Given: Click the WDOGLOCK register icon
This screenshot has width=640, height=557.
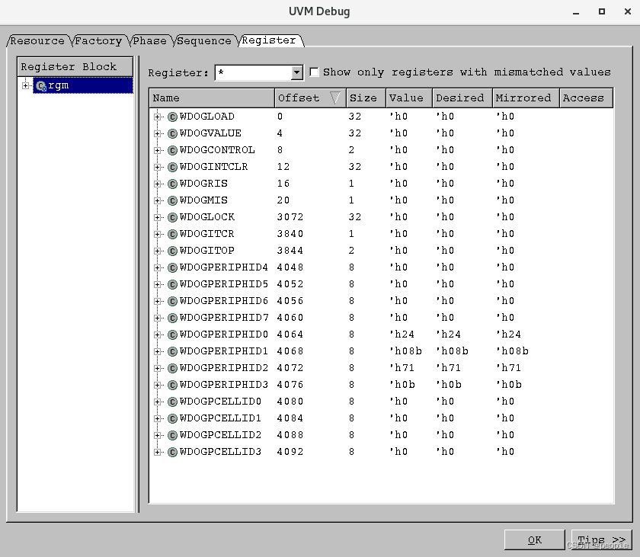Looking at the screenshot, I should click(172, 217).
